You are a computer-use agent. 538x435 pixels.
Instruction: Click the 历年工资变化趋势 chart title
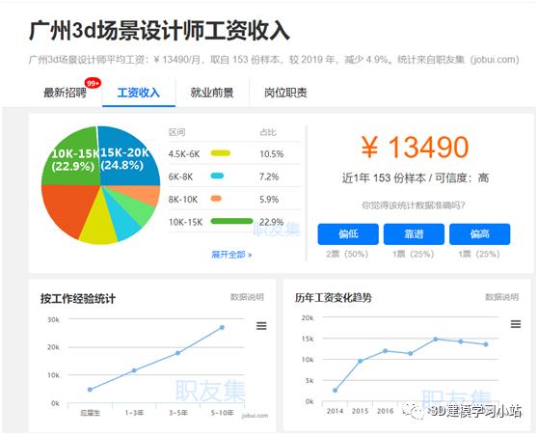point(334,297)
